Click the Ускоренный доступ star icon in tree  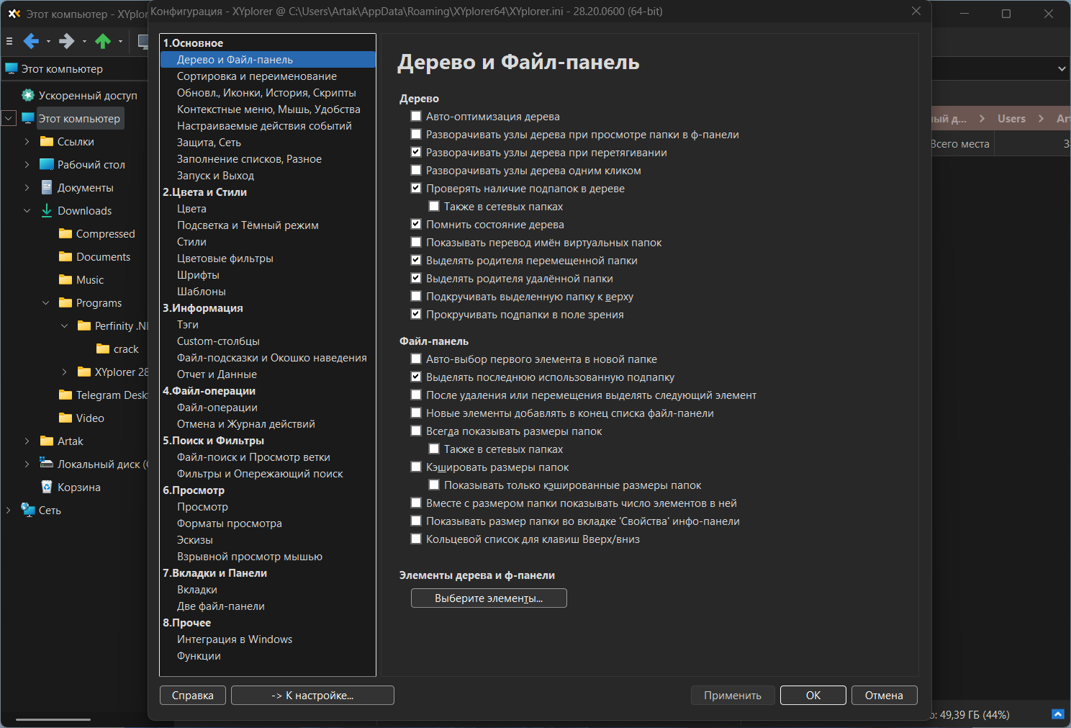coord(28,95)
